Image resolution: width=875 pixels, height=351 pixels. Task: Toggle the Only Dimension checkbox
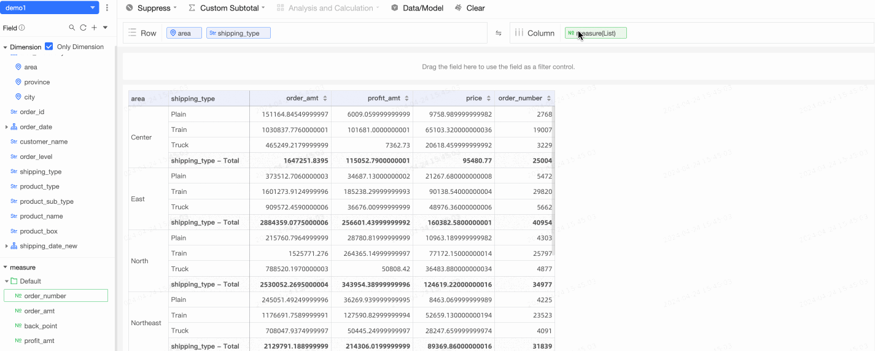[x=49, y=47]
